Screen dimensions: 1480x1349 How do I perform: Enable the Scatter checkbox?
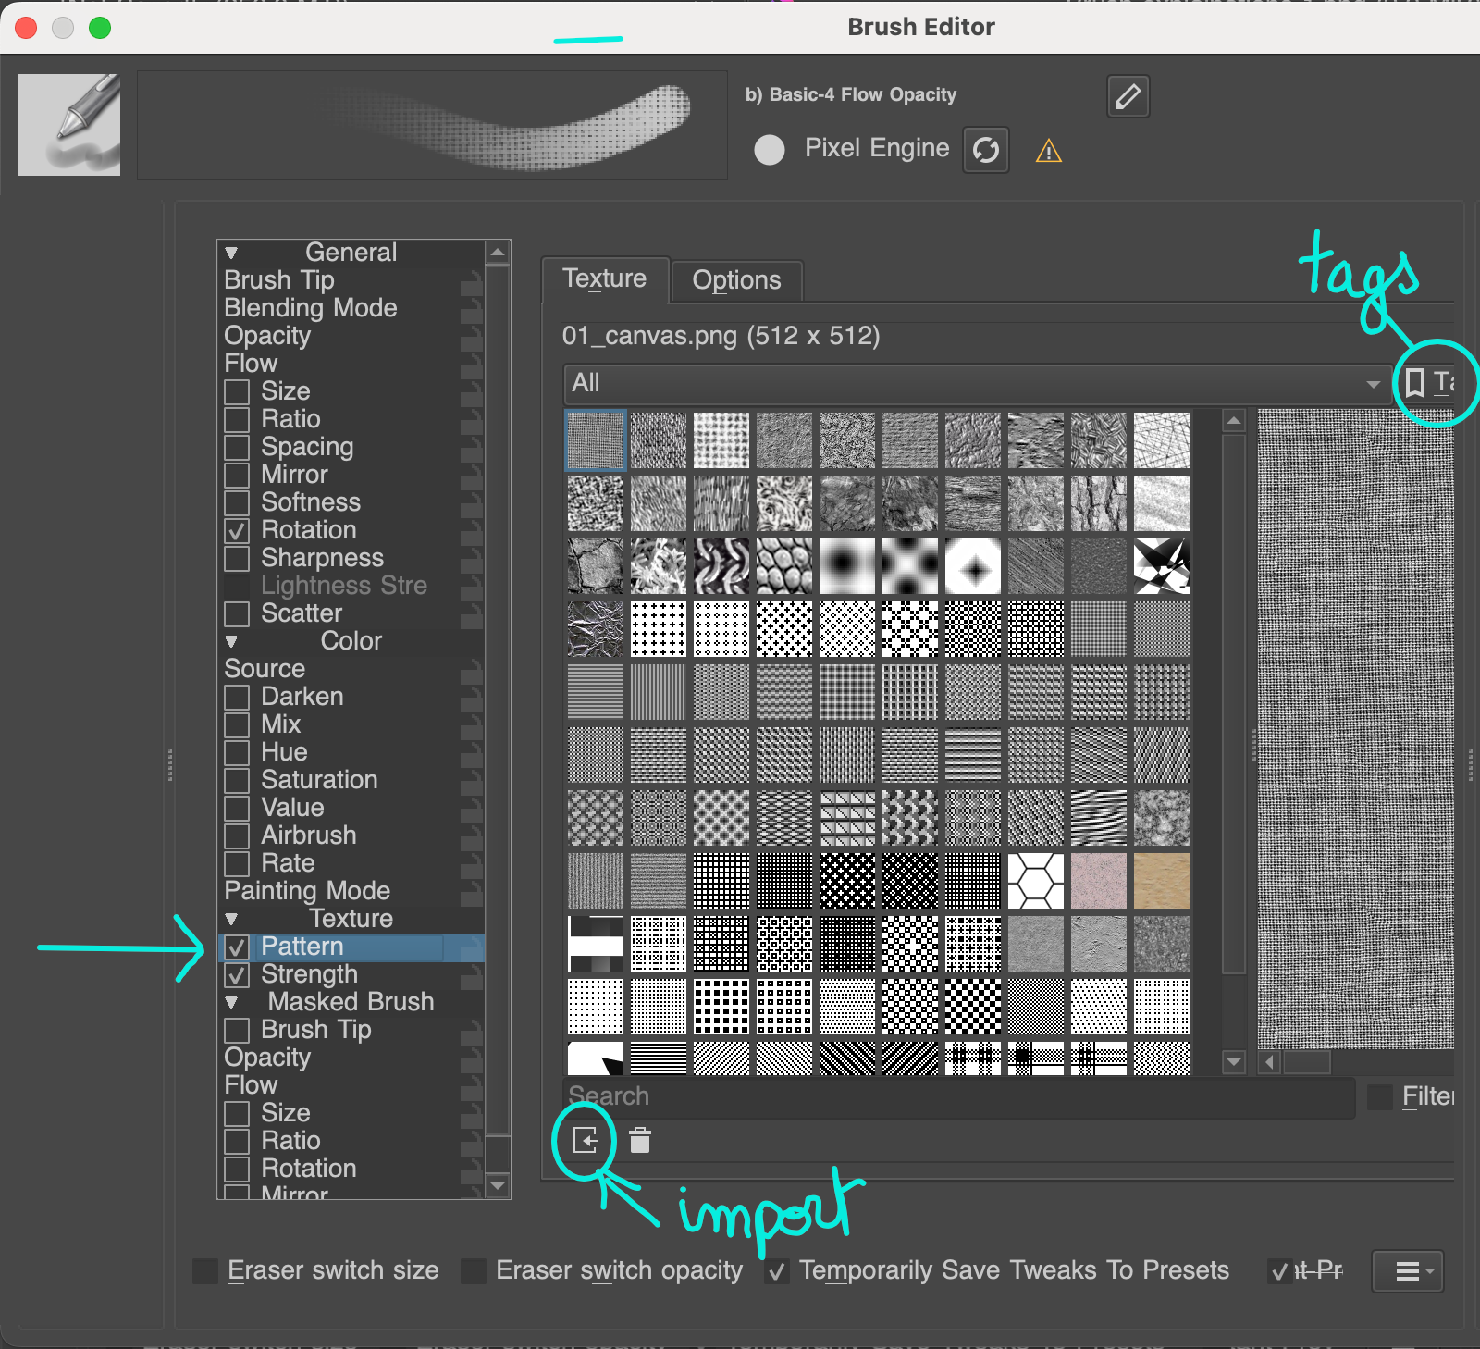click(x=238, y=614)
